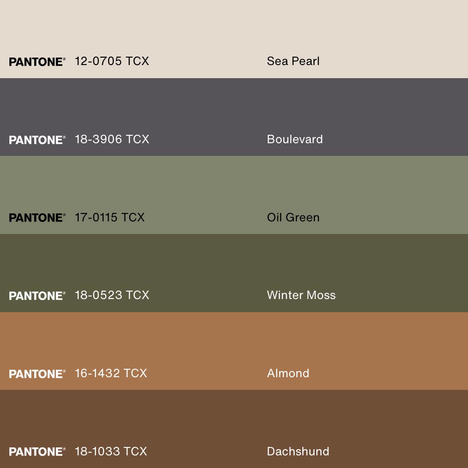Click the PANTONE logo in the Almond row
Image resolution: width=468 pixels, height=468 pixels.
pyautogui.click(x=37, y=374)
